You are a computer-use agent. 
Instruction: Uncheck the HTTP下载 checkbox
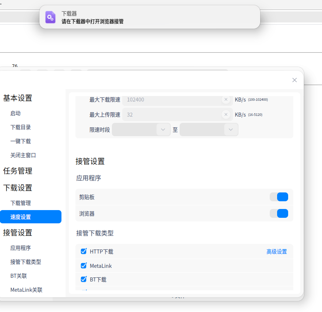pos(84,251)
